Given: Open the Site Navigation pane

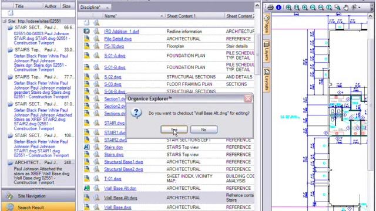Looking at the screenshot, I should 38,196.
